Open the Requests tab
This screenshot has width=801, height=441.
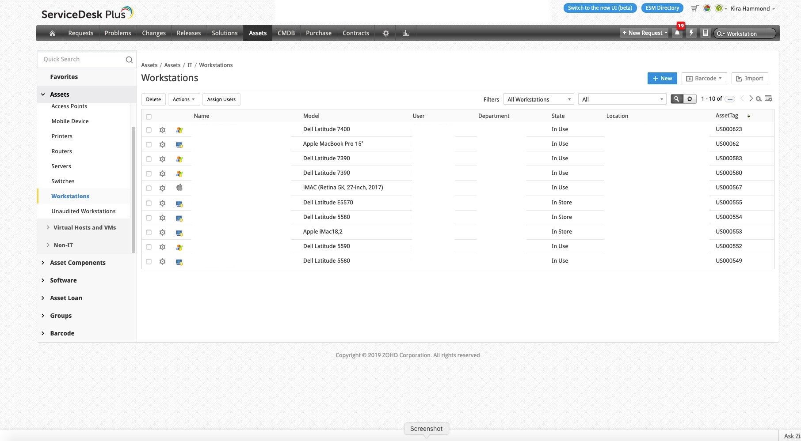point(81,33)
